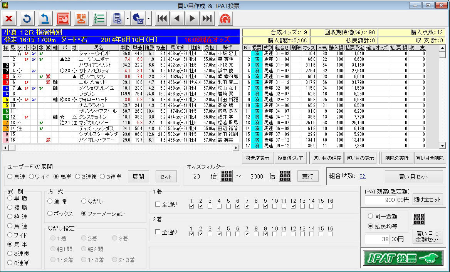The height and width of the screenshot is (272, 450).
Task: Select 3連複 in ユーザー印の展開
Action: [78, 177]
